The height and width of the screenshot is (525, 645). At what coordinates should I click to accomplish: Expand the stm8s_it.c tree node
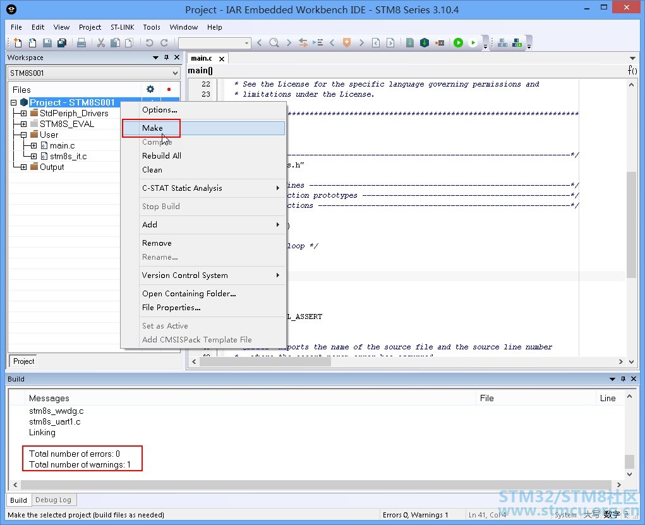33,156
